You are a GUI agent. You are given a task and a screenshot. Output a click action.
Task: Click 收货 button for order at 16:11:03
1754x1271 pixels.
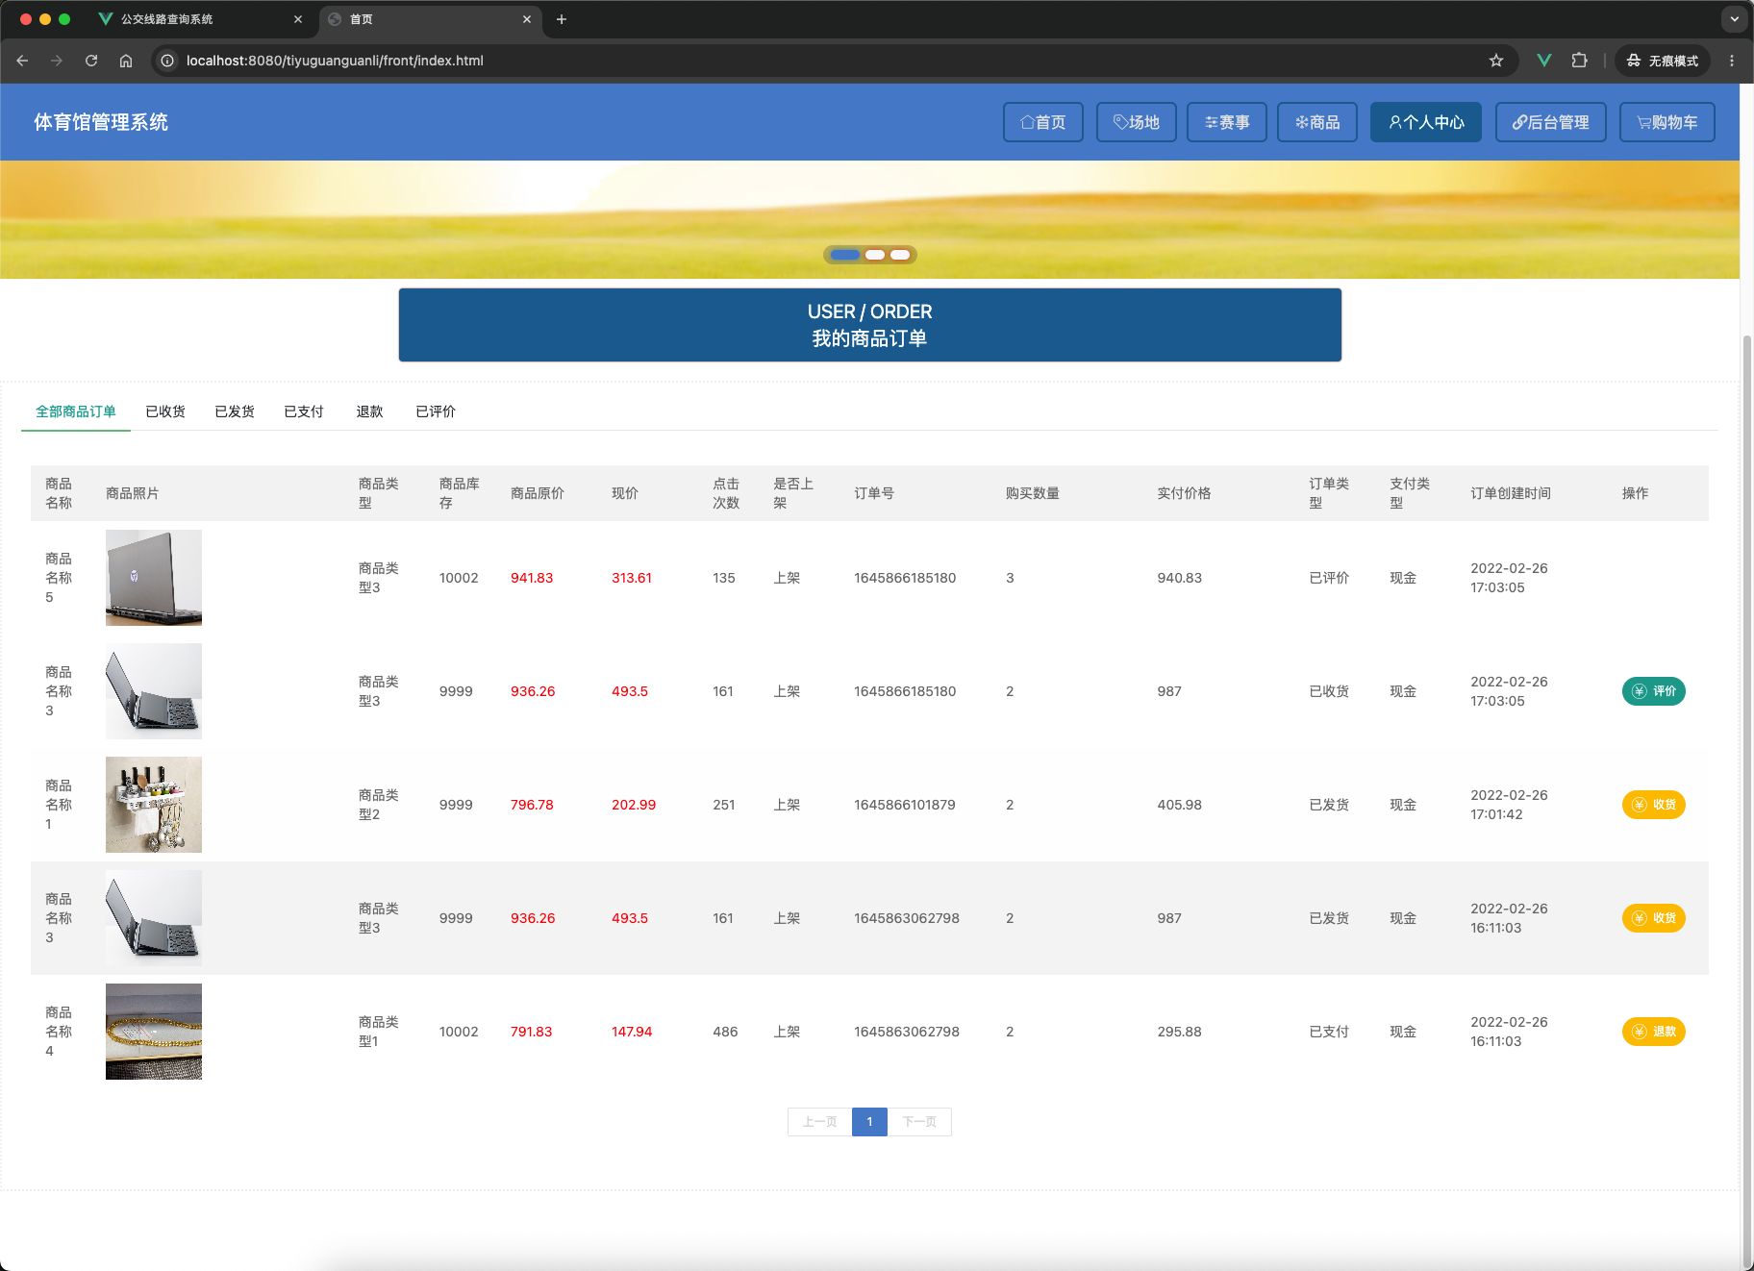pos(1654,918)
